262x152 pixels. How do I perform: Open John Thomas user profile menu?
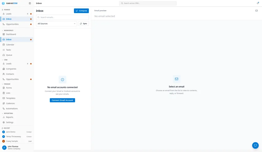tap(17, 148)
